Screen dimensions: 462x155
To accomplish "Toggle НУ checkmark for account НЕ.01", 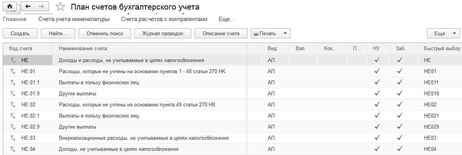I will (x=377, y=71).
